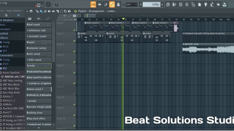
Task: Show audio clips in picker panel
Action: (x=38, y=19)
